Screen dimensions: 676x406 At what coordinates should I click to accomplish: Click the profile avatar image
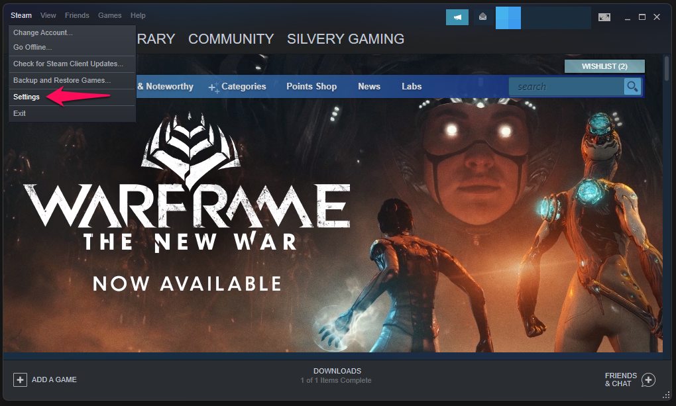click(508, 18)
